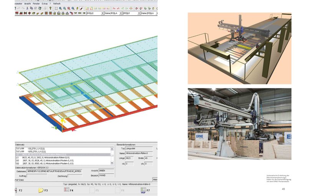Open the Fenster menu
The width and height of the screenshot is (315, 196).
tap(36, 3)
